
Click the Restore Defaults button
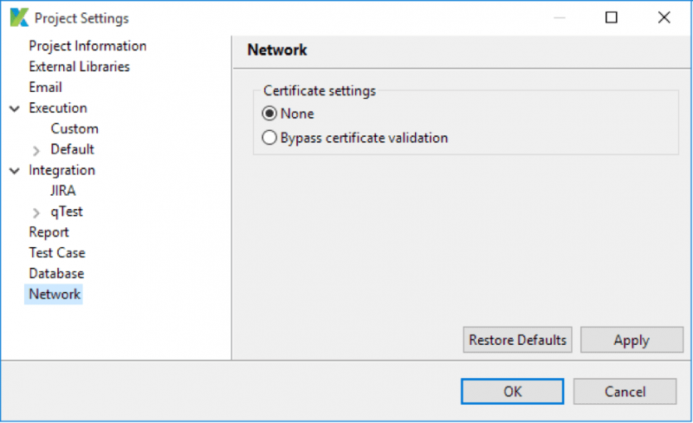517,340
